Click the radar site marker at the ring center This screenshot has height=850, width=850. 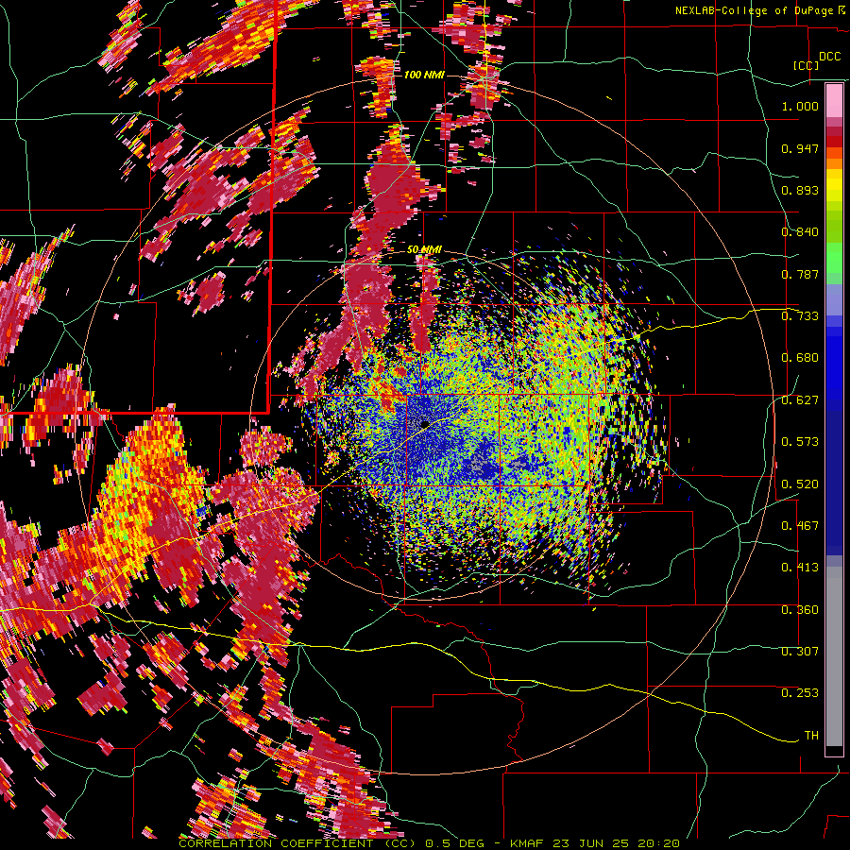click(x=425, y=424)
